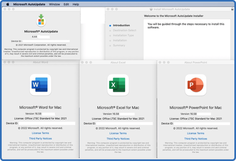The height and width of the screenshot is (161, 236).
Task: Open Third Party Notices in About PowerPoint
Action: (196, 139)
